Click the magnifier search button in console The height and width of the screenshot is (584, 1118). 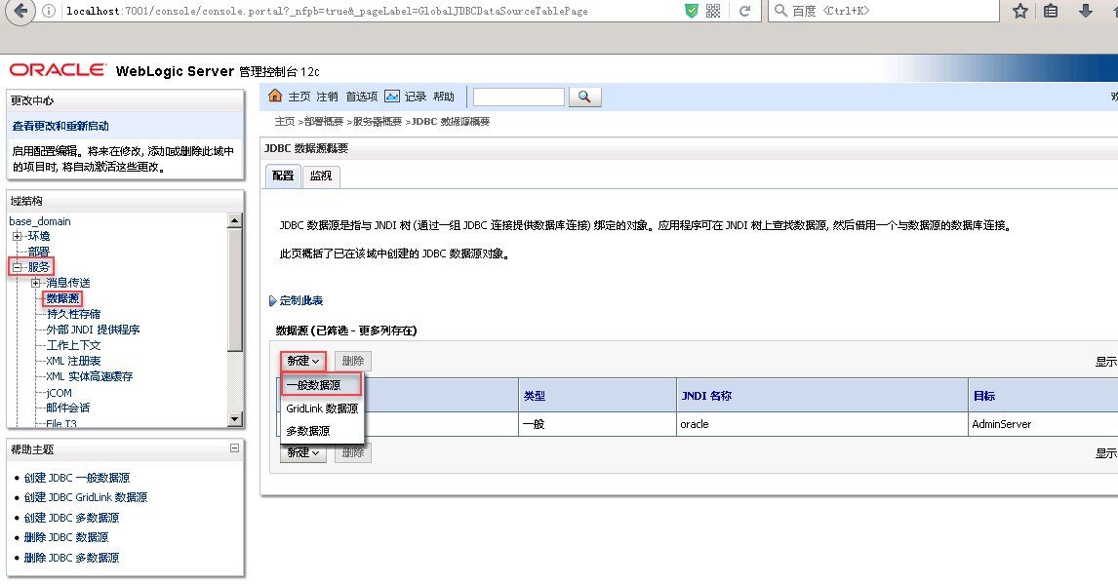click(584, 97)
